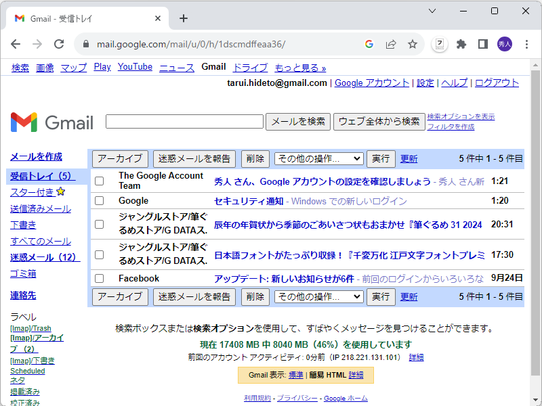Open the share icon in the address bar
Screen dimensions: 542x406
(x=391, y=43)
